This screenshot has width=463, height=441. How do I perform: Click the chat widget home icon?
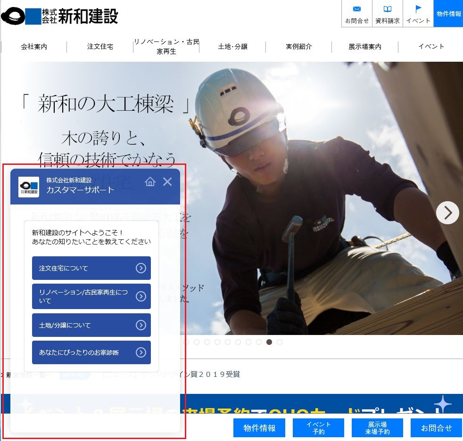[150, 182]
